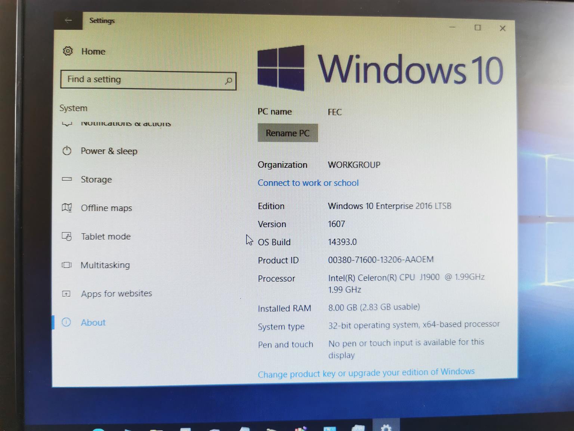574x431 pixels.
Task: Click the Apps for websites icon
Action: tap(67, 294)
